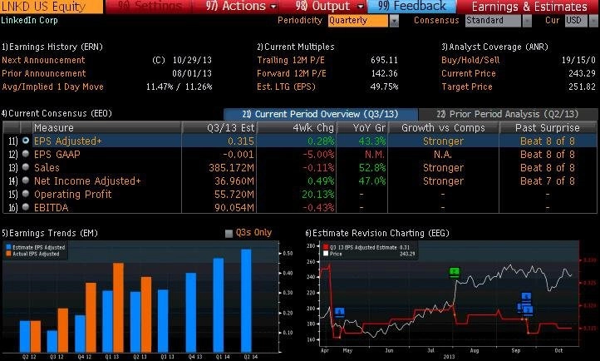Click the Q2 14 blue estimate bar

click(246, 301)
